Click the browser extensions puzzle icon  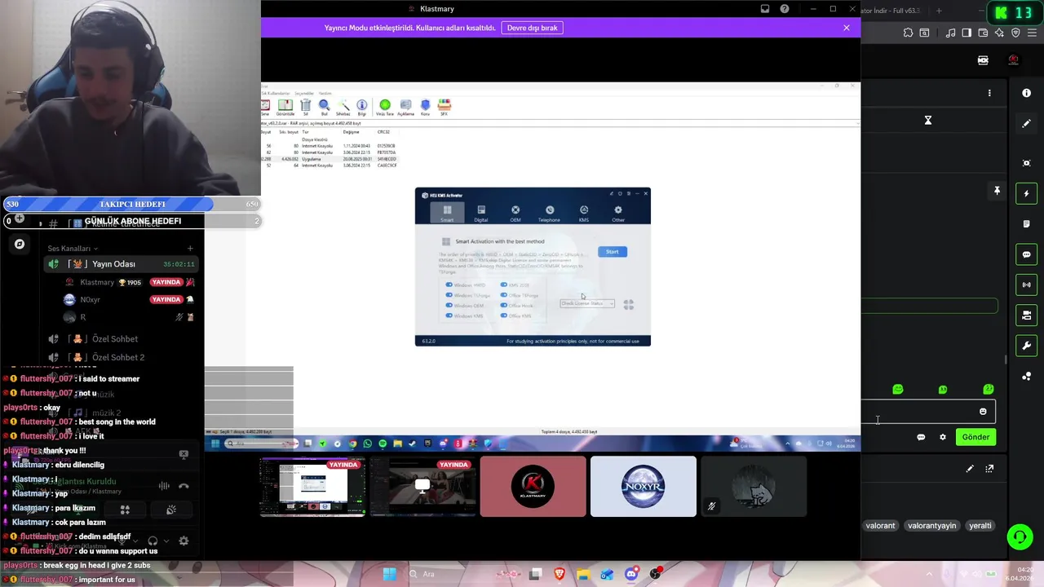click(x=909, y=33)
